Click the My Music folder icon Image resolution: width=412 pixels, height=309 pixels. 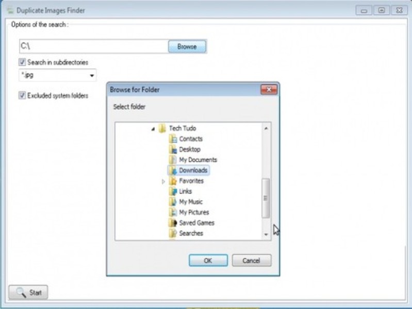173,202
